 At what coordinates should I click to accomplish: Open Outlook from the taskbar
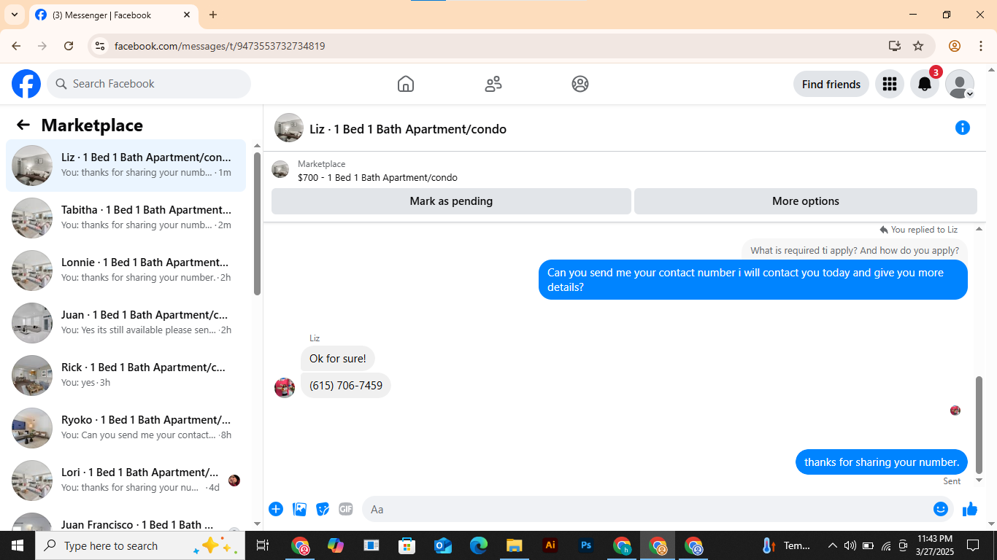click(x=443, y=545)
